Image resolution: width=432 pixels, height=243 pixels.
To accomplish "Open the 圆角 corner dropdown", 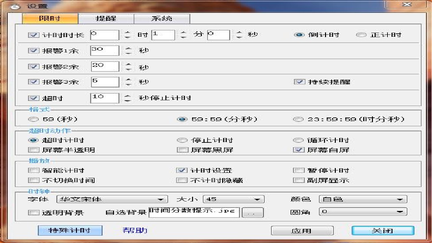I will tap(363, 212).
